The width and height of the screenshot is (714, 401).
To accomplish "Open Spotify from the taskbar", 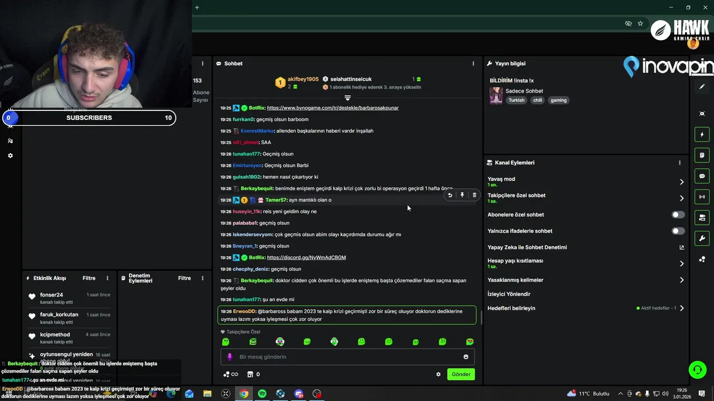I will tap(262, 394).
